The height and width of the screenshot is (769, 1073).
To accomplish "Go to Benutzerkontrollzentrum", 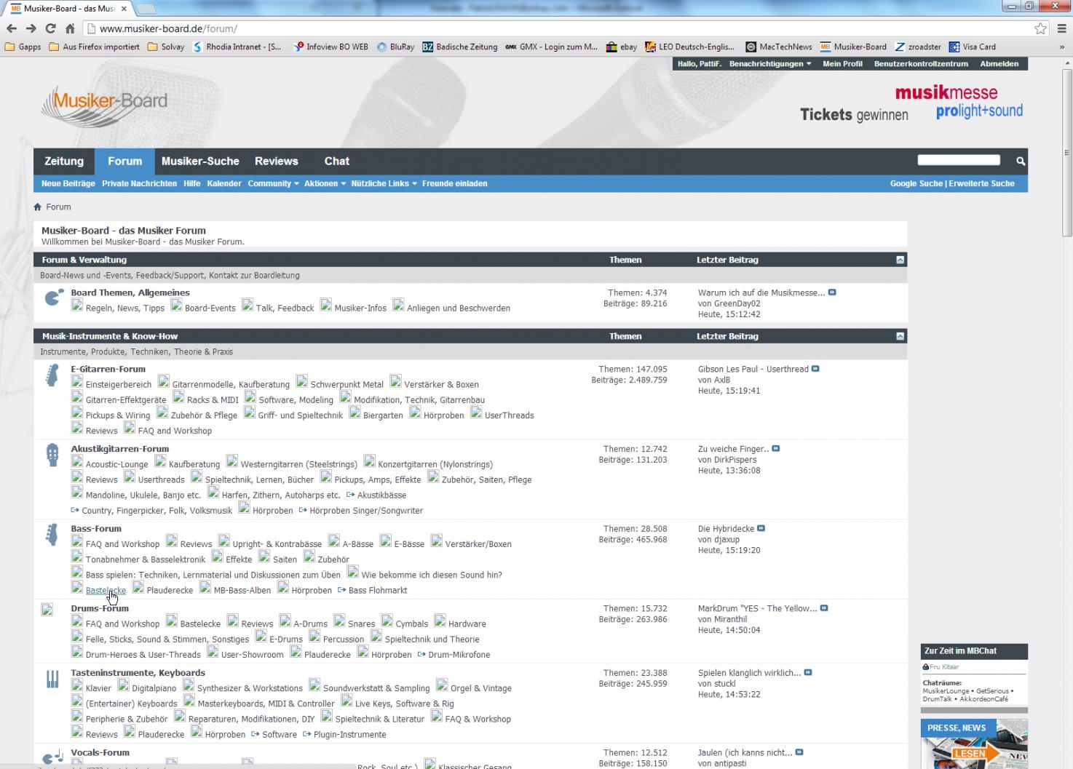I will (x=921, y=64).
